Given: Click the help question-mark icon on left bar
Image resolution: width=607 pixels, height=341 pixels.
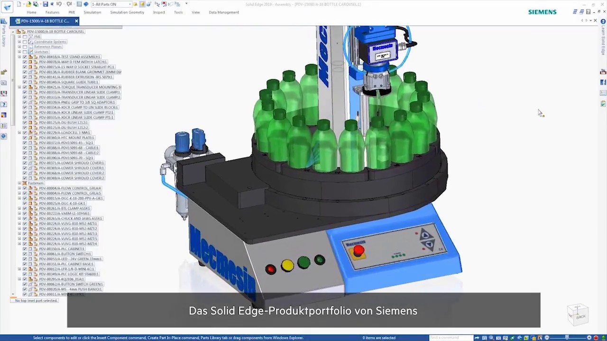Looking at the screenshot, I should click(x=4, y=104).
